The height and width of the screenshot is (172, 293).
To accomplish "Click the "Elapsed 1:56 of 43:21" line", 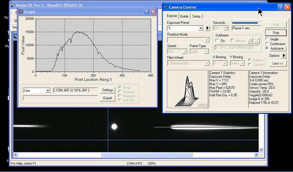I will 264,103.
